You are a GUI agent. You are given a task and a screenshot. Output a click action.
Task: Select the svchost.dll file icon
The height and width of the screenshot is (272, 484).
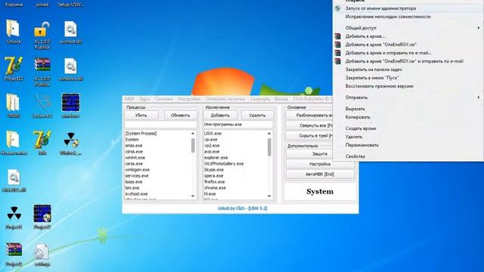70,29
